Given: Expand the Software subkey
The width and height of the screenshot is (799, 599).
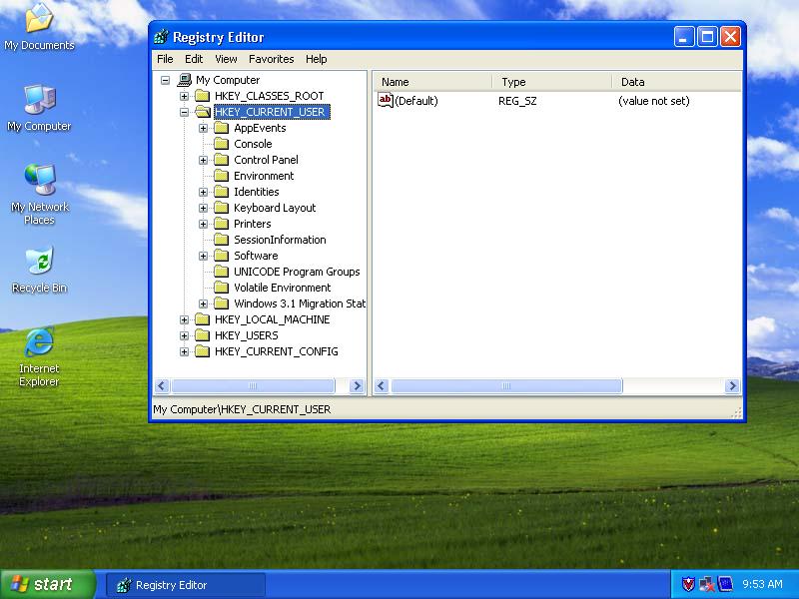Looking at the screenshot, I should tap(203, 256).
